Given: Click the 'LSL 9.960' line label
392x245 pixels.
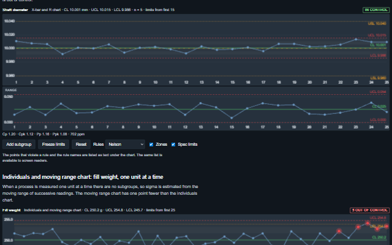Looking at the screenshot, I should (x=378, y=78).
